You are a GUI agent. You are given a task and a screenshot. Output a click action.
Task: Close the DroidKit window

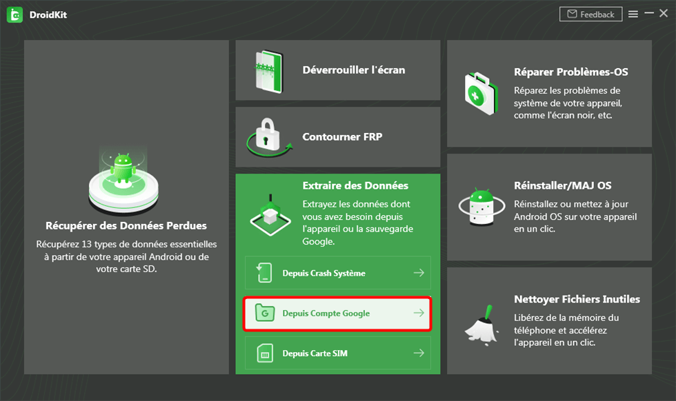point(664,13)
